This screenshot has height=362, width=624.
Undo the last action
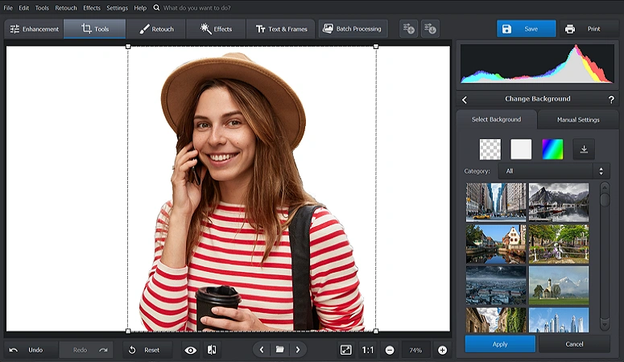click(x=31, y=350)
